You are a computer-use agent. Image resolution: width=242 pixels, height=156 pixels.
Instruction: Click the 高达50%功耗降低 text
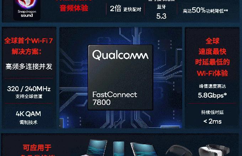[x=205, y=10]
